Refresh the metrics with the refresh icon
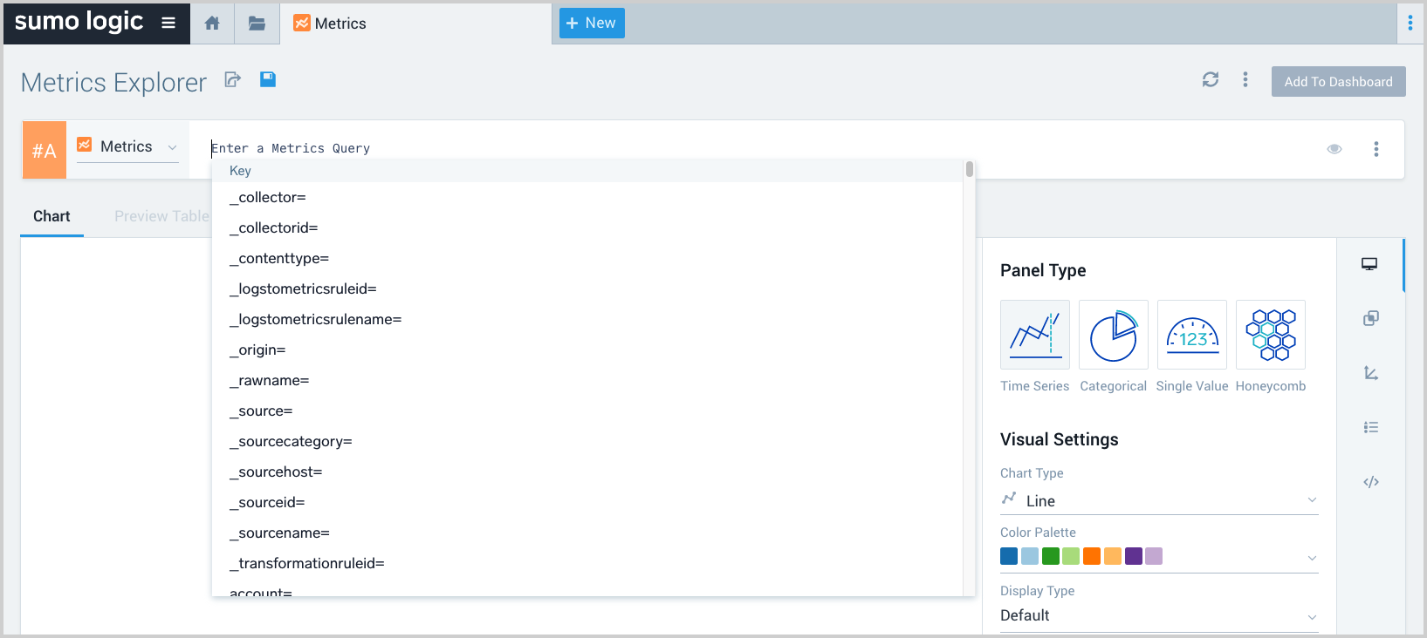The image size is (1427, 638). 1210,79
